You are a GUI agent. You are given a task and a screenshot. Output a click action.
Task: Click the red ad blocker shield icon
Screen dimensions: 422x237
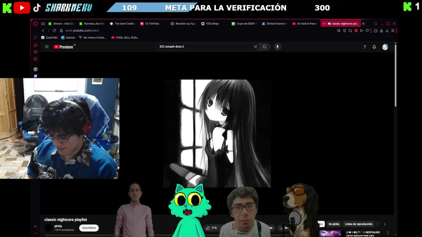pos(356,31)
